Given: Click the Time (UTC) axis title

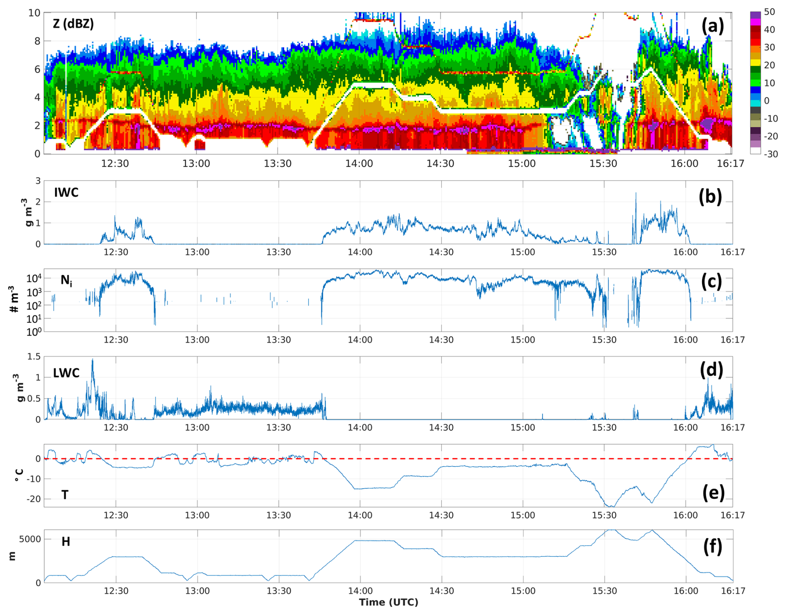Looking at the screenshot, I should pos(388,603).
